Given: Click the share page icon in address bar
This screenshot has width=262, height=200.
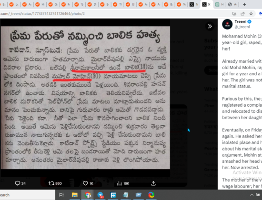Looking at the screenshot, I should pos(242,13).
